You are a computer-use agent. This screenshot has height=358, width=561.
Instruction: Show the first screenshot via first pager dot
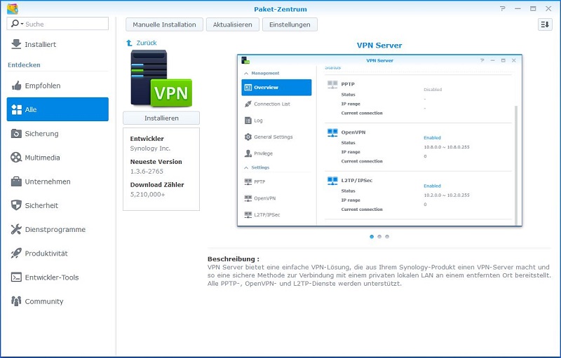pos(372,237)
